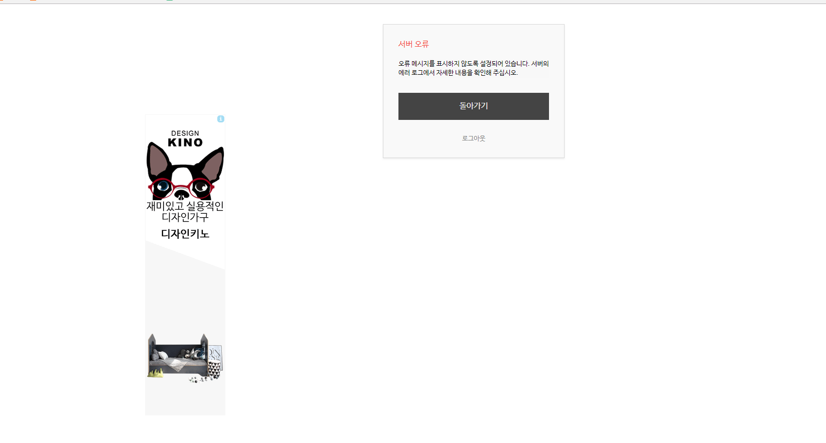Click the dog's pink left ear
The width and height of the screenshot is (826, 443).
click(160, 161)
